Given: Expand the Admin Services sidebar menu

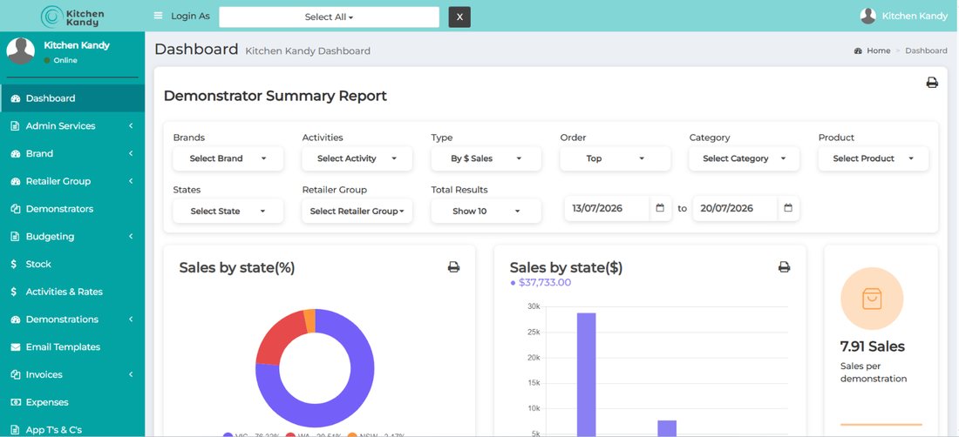Looking at the screenshot, I should [x=72, y=125].
